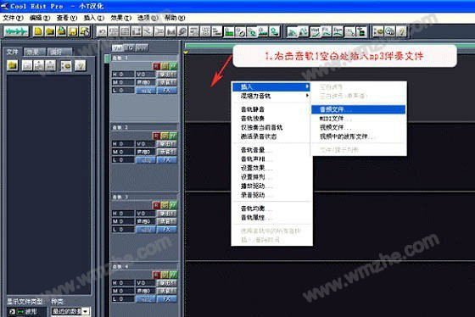Click the question-mark icon in the file panel
475x317 pixels.
(81, 65)
